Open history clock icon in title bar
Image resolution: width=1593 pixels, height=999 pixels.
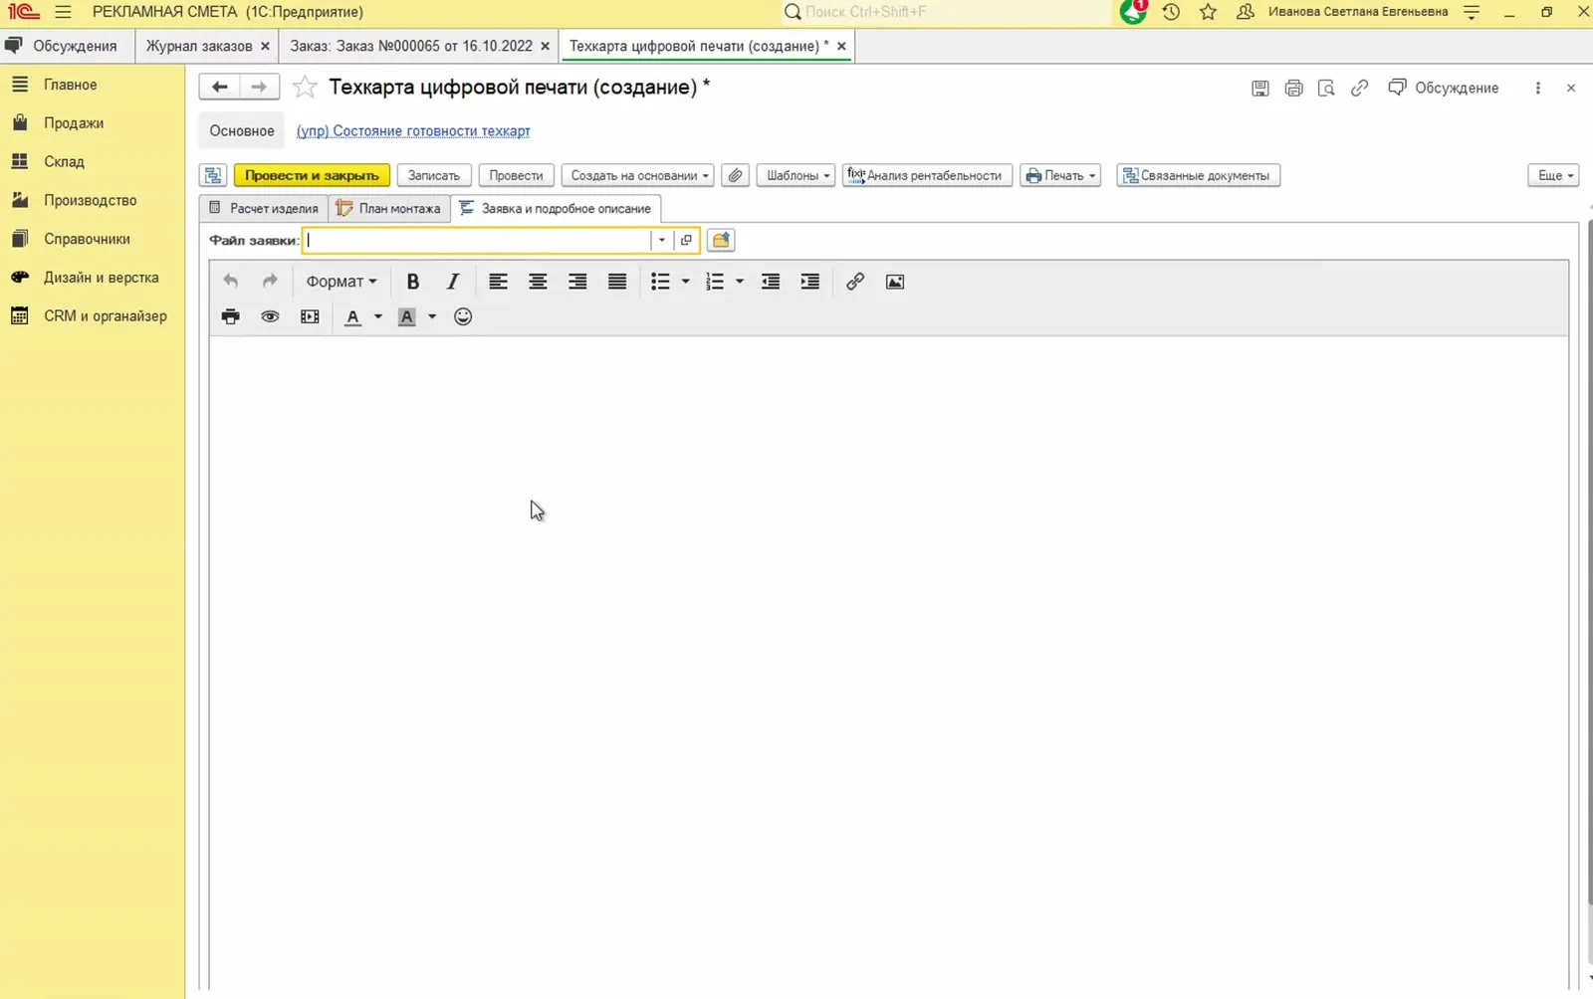click(1171, 12)
